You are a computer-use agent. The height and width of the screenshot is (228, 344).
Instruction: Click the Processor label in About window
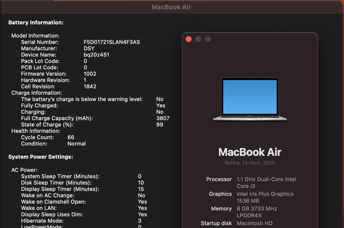[x=219, y=179]
